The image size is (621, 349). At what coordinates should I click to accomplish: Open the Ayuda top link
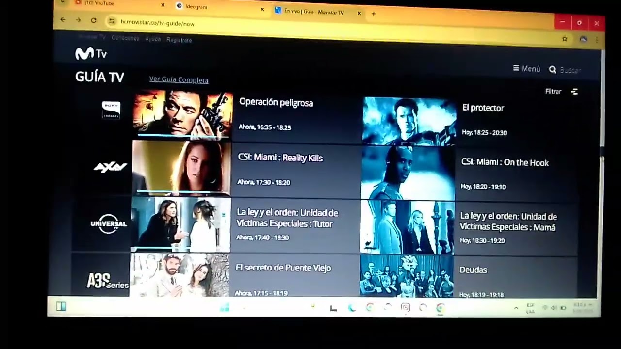[x=153, y=39]
